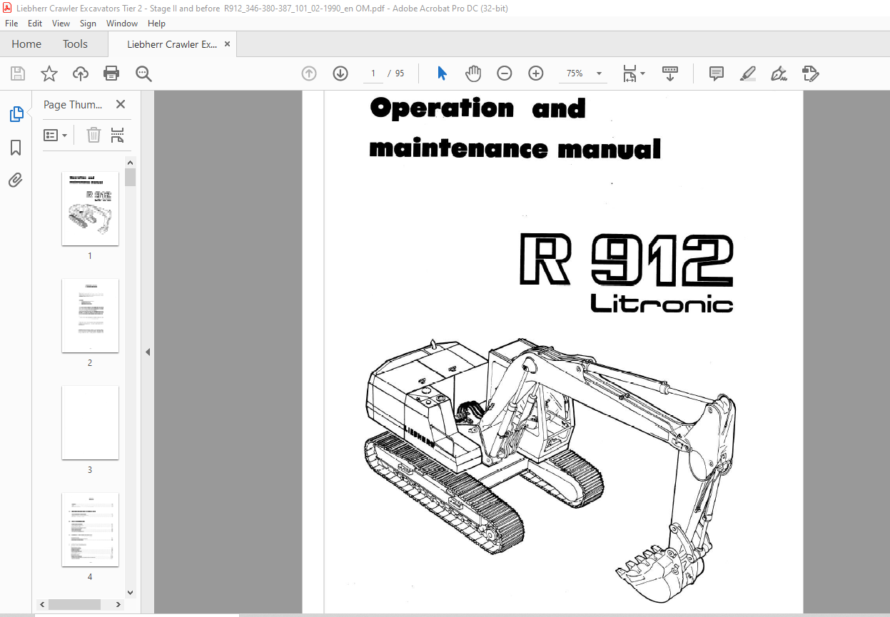Select the Liebherr Crawler Ex... document tab
Image resolution: width=890 pixels, height=617 pixels.
[x=172, y=44]
